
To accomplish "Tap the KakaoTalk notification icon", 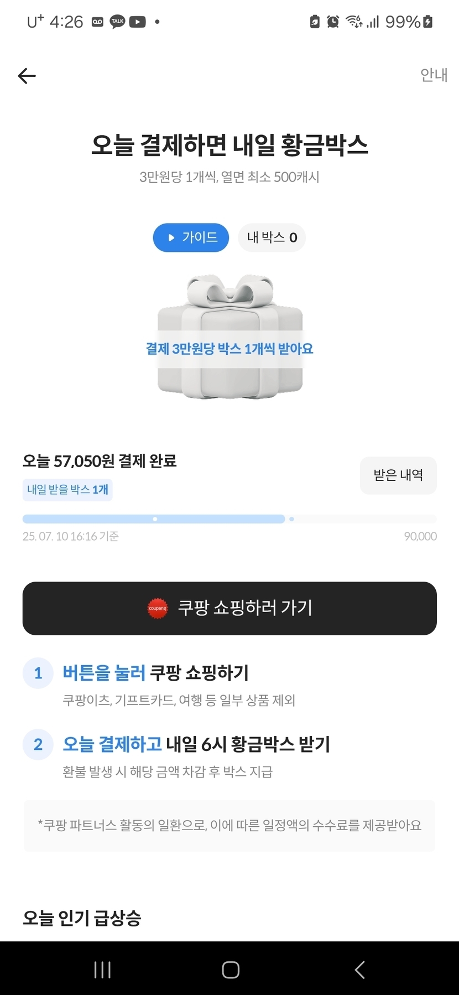I will coord(117,22).
